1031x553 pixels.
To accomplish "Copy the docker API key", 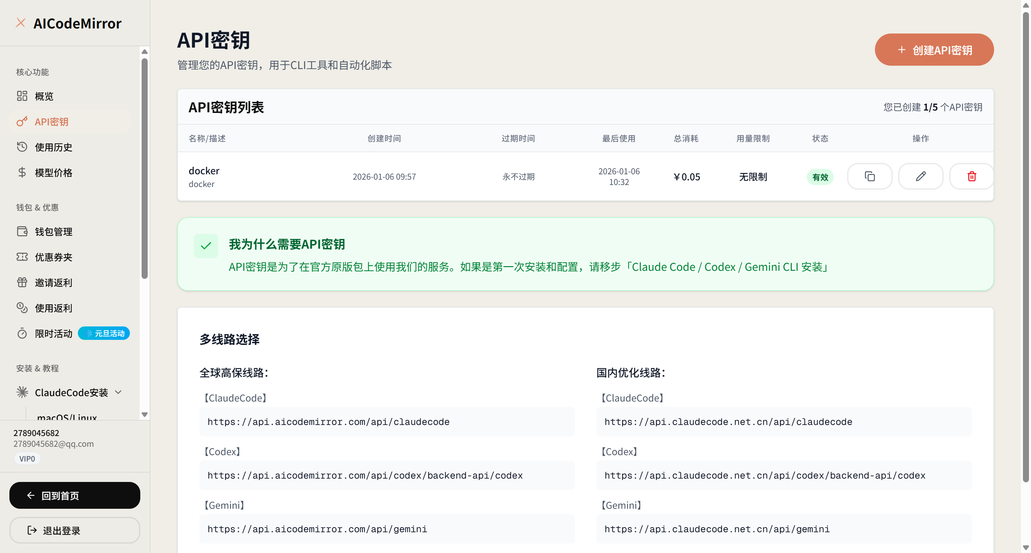I will coord(869,176).
